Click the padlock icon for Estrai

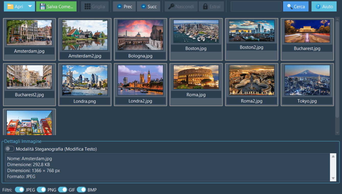[x=205, y=7]
